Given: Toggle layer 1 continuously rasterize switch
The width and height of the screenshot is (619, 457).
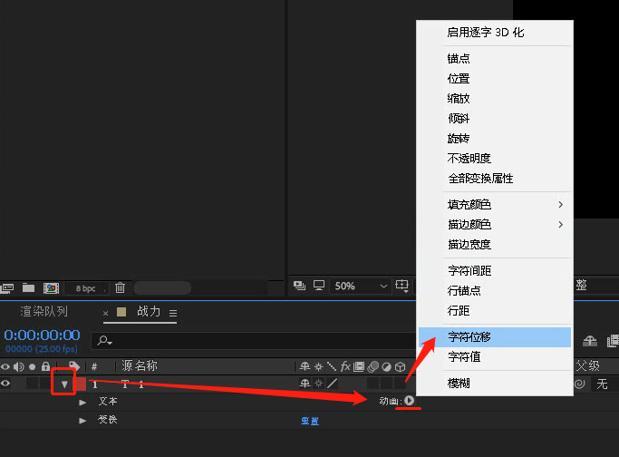Looking at the screenshot, I should point(319,384).
